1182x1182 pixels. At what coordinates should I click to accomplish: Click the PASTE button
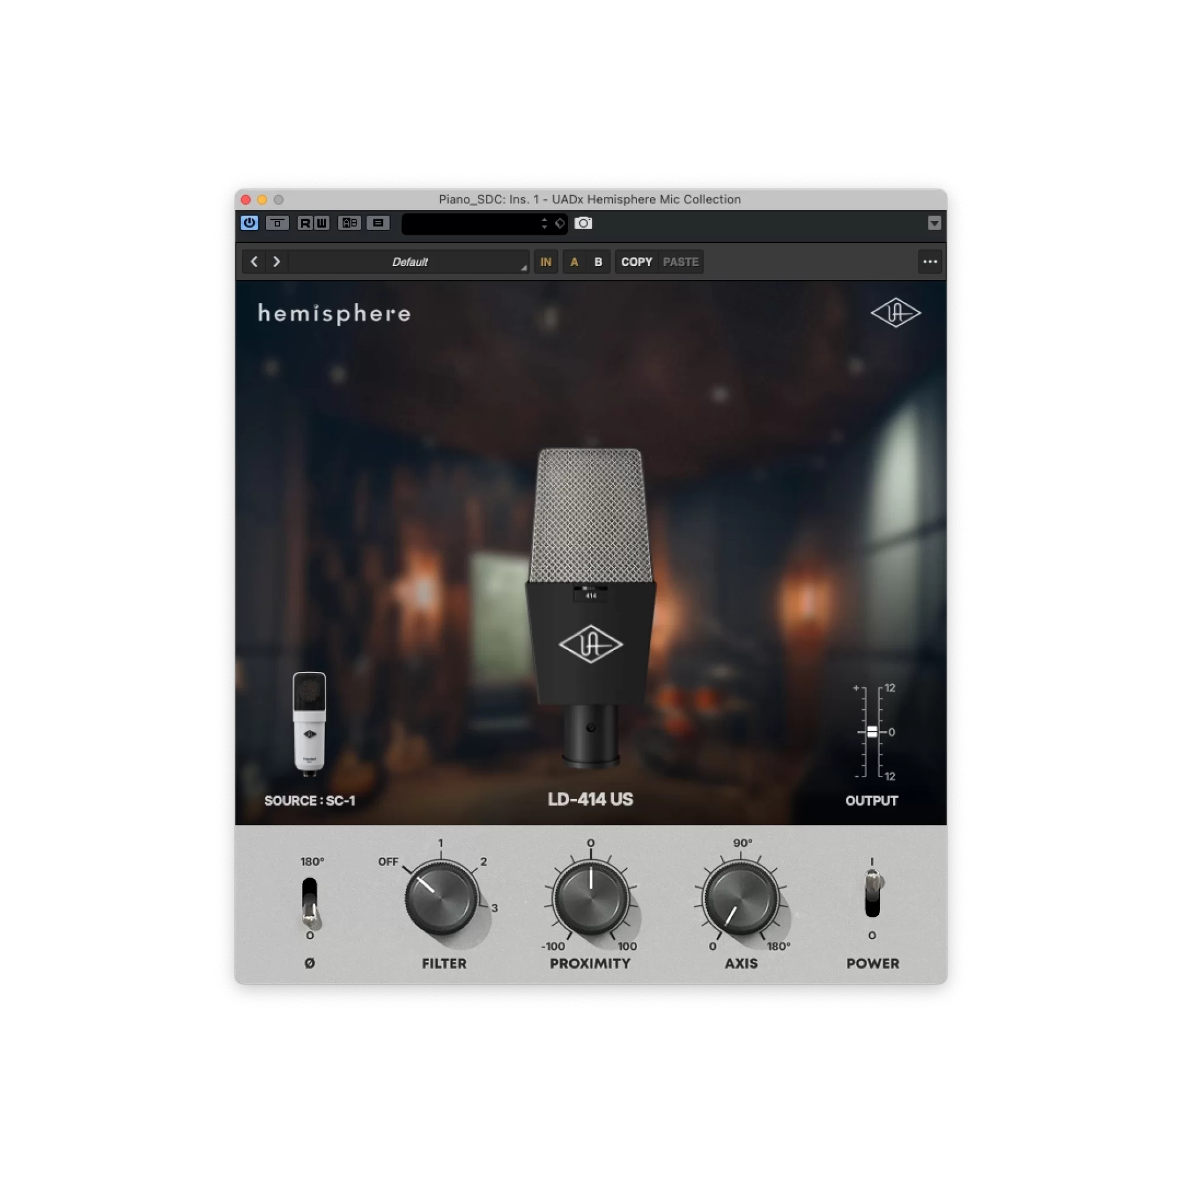(x=680, y=262)
